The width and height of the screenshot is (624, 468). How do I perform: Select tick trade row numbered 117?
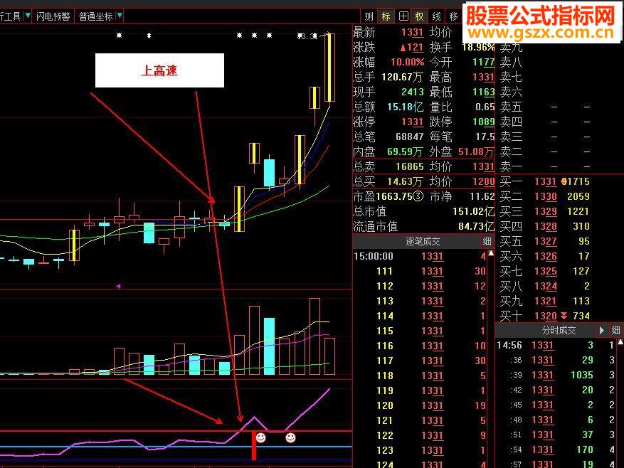[x=421, y=361]
